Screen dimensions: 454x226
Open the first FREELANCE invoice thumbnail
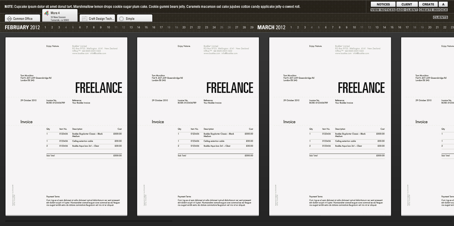(x=66, y=127)
